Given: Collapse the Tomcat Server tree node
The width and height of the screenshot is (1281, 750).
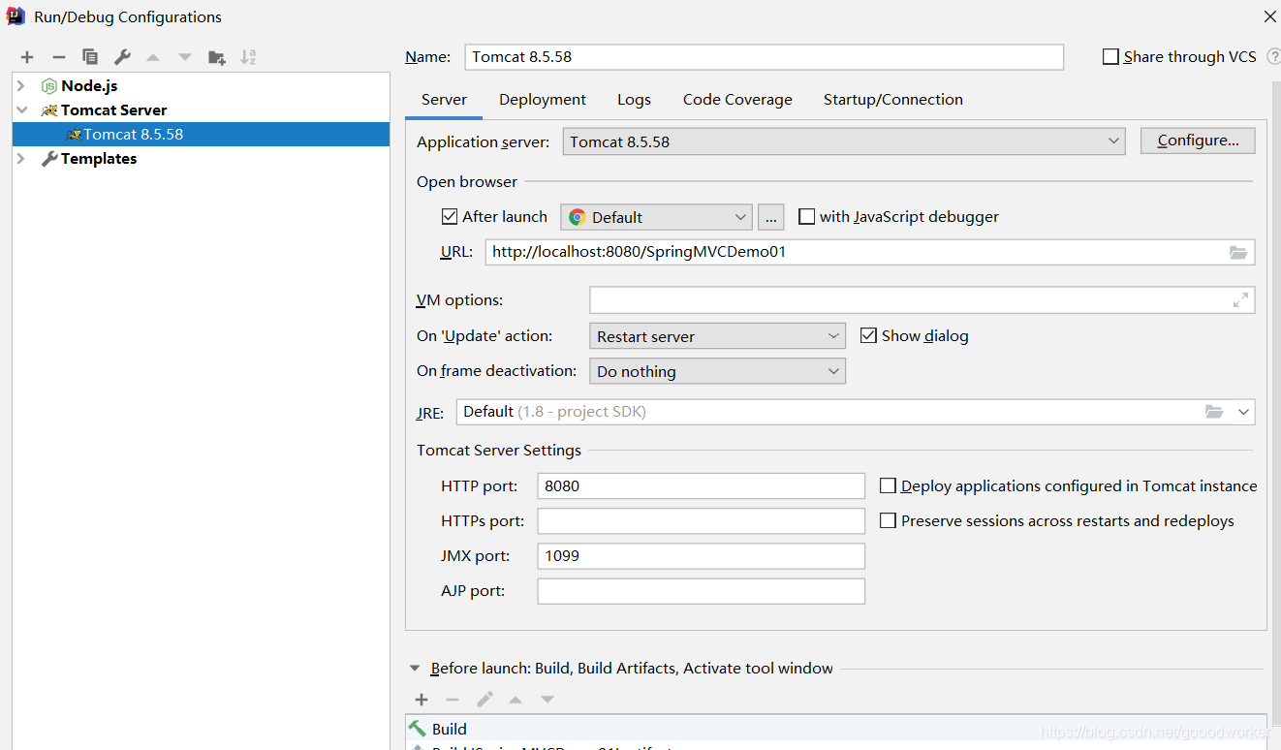Looking at the screenshot, I should pos(21,110).
